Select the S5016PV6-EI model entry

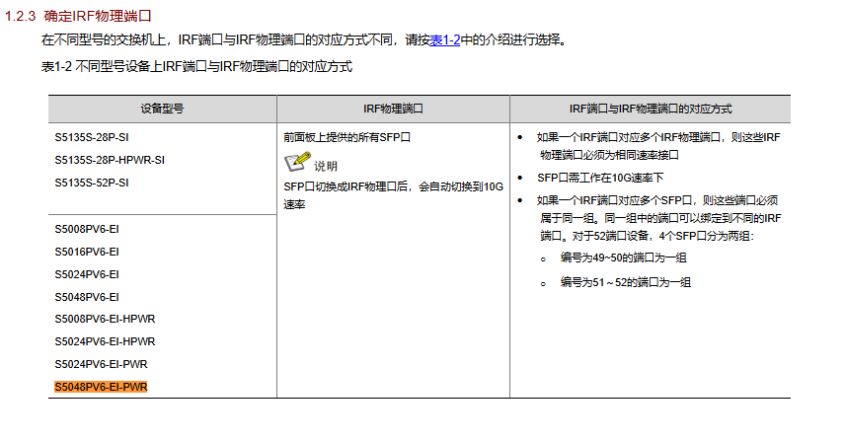click(x=87, y=252)
